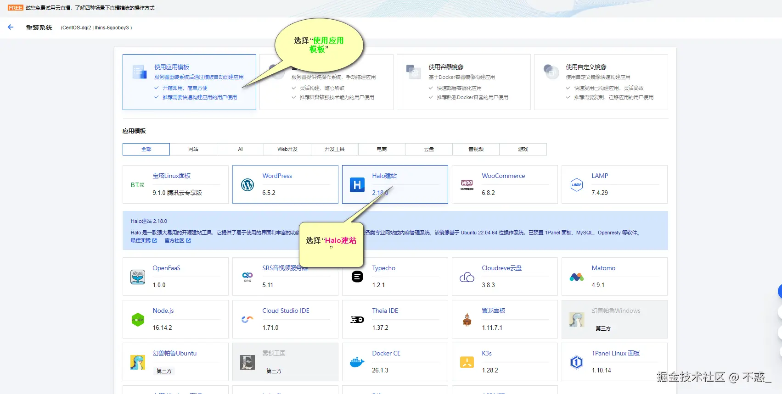Click the Theia IDE icon
This screenshot has width=782, height=394.
357,320
